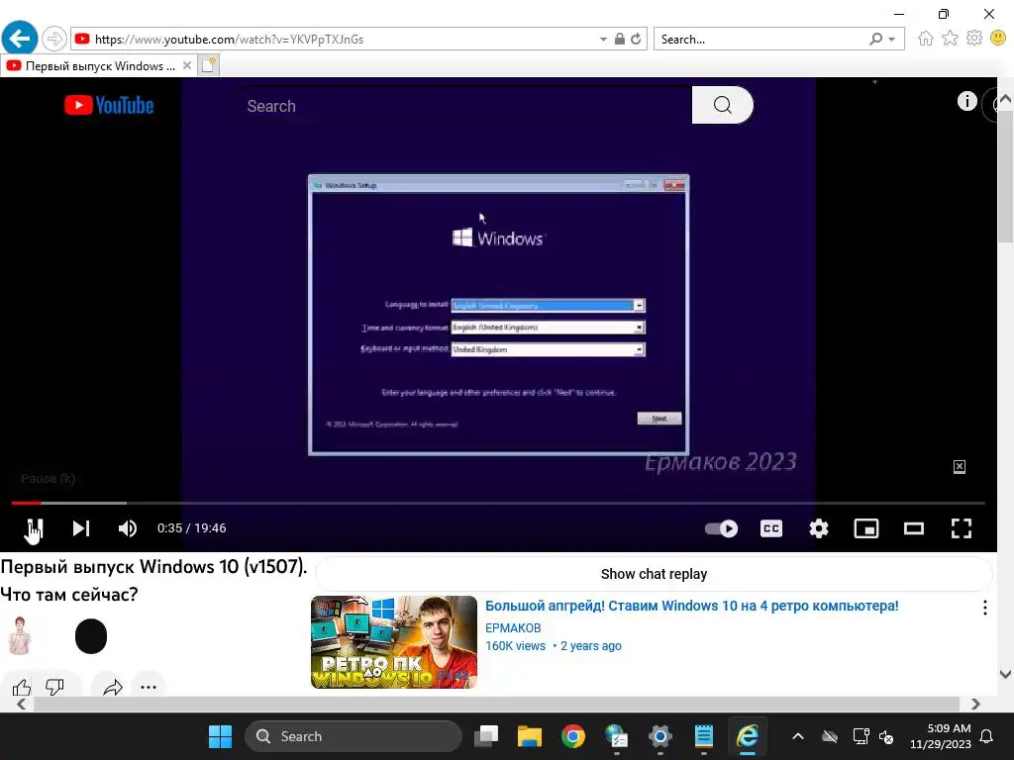Go to browser Home page
Screen dimensions: 1014x760
coord(926,39)
